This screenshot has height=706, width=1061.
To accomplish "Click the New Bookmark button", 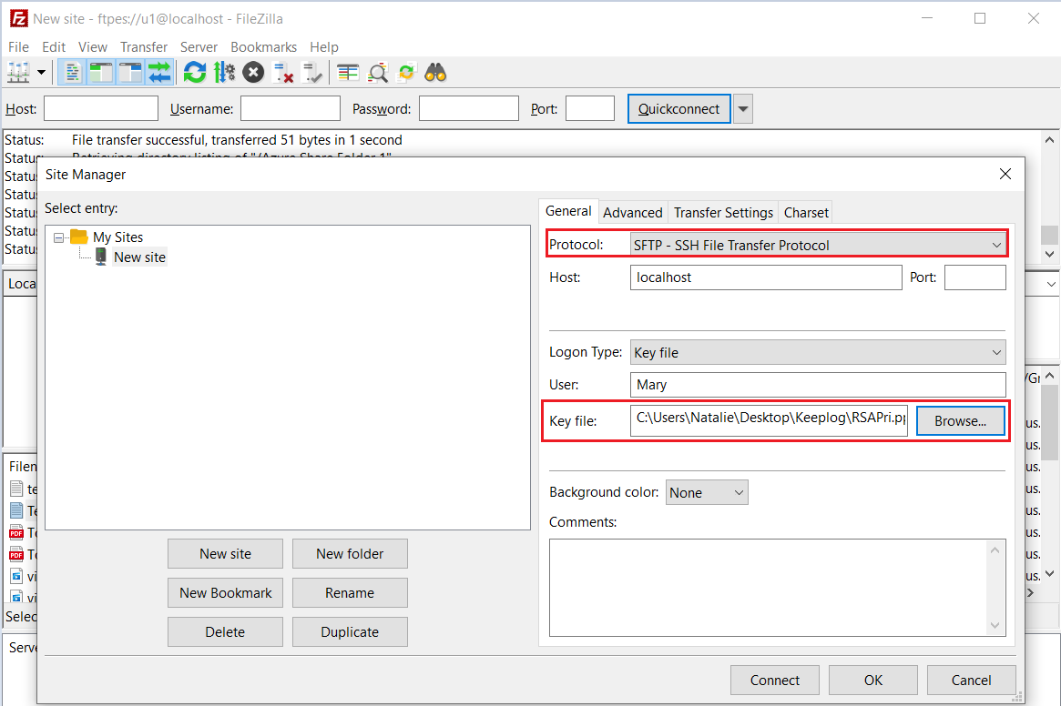I will tap(225, 593).
